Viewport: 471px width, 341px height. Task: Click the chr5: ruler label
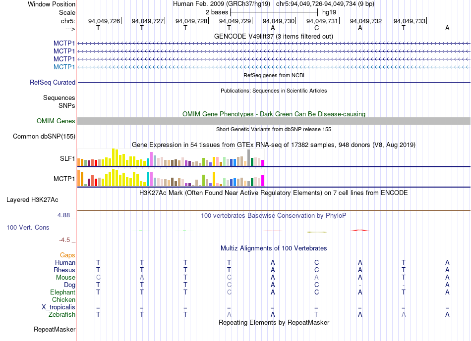coord(68,21)
